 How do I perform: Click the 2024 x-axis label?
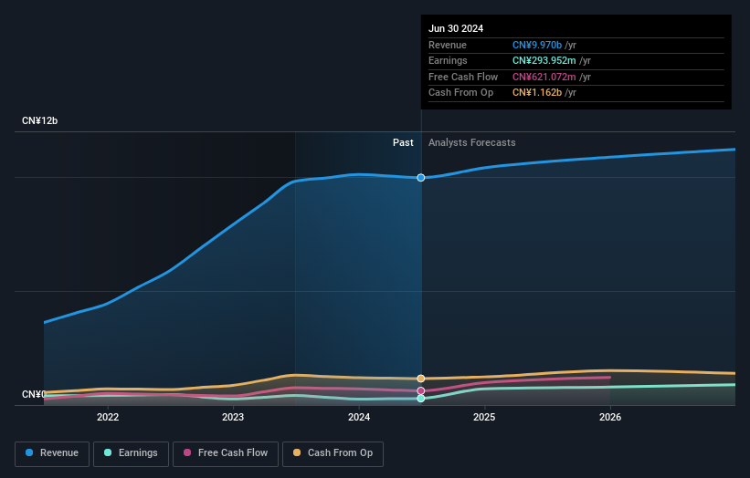click(x=359, y=418)
